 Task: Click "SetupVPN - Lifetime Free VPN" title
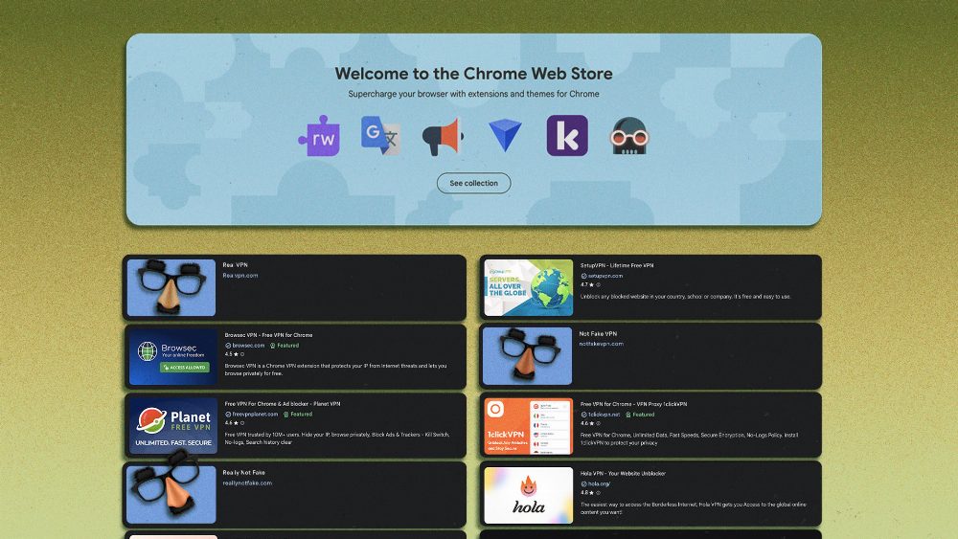click(x=617, y=265)
